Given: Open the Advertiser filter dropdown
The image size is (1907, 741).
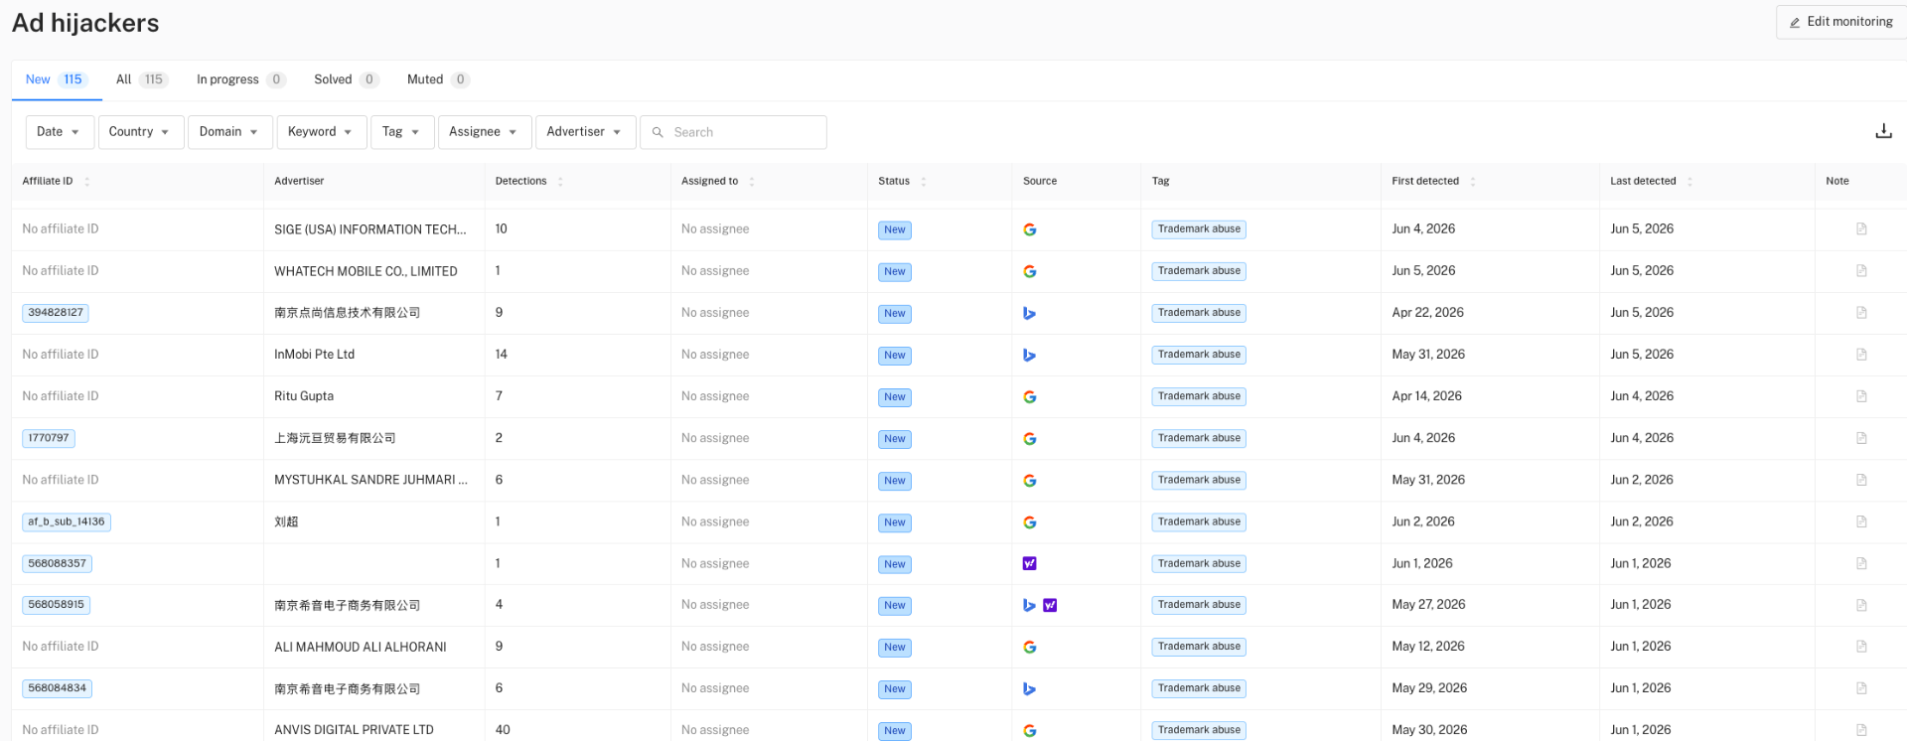Looking at the screenshot, I should pos(585,132).
